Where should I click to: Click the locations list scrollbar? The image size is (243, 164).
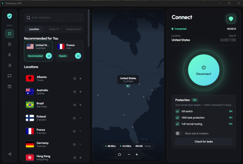point(88,28)
